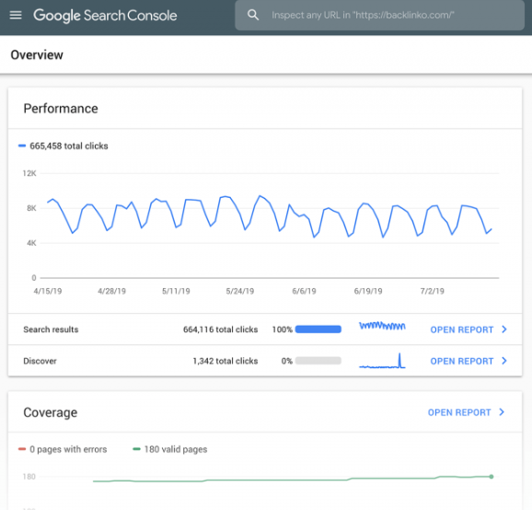
Task: Click chevron arrow beside Coverage Open Report
Action: (502, 411)
